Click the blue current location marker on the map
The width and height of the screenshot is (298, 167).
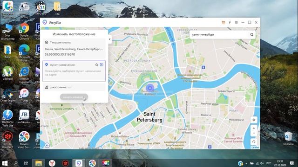[x=150, y=88]
